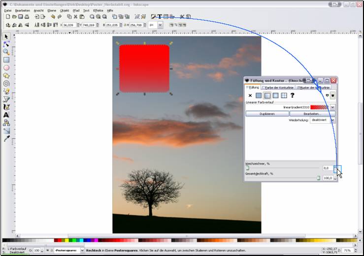The height and width of the screenshot is (256, 364).
Task: Expand the linearGradient3310 dropdown
Action: click(333, 107)
